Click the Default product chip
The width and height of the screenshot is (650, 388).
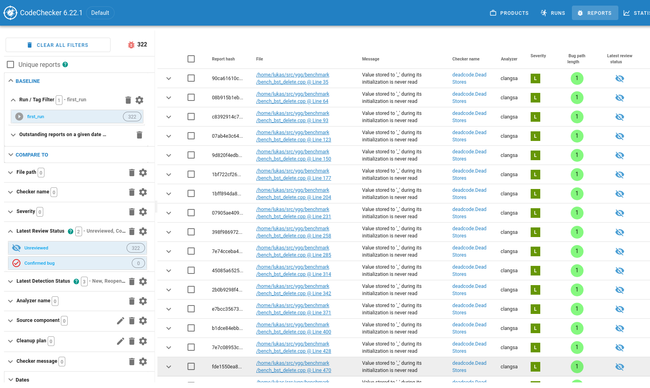click(x=100, y=13)
